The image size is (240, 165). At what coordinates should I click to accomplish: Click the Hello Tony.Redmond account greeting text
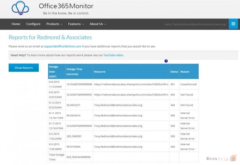click(195, 24)
